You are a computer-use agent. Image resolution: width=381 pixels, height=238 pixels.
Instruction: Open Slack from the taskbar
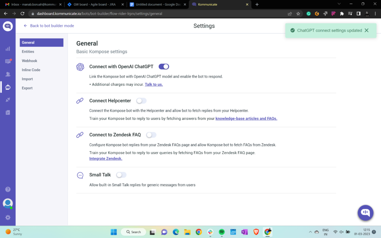click(210, 232)
